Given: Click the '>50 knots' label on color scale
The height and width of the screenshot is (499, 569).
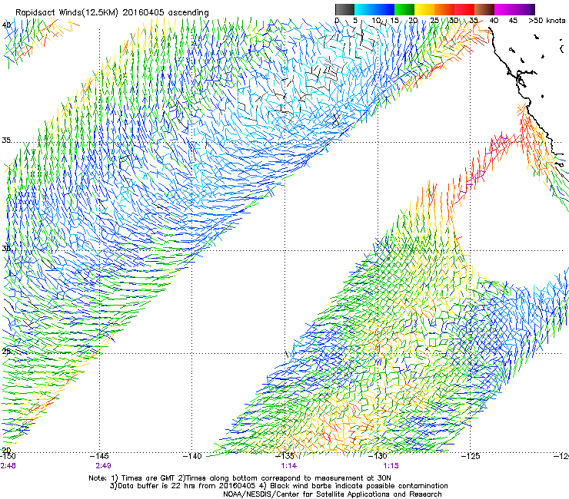Looking at the screenshot, I should coord(547,20).
